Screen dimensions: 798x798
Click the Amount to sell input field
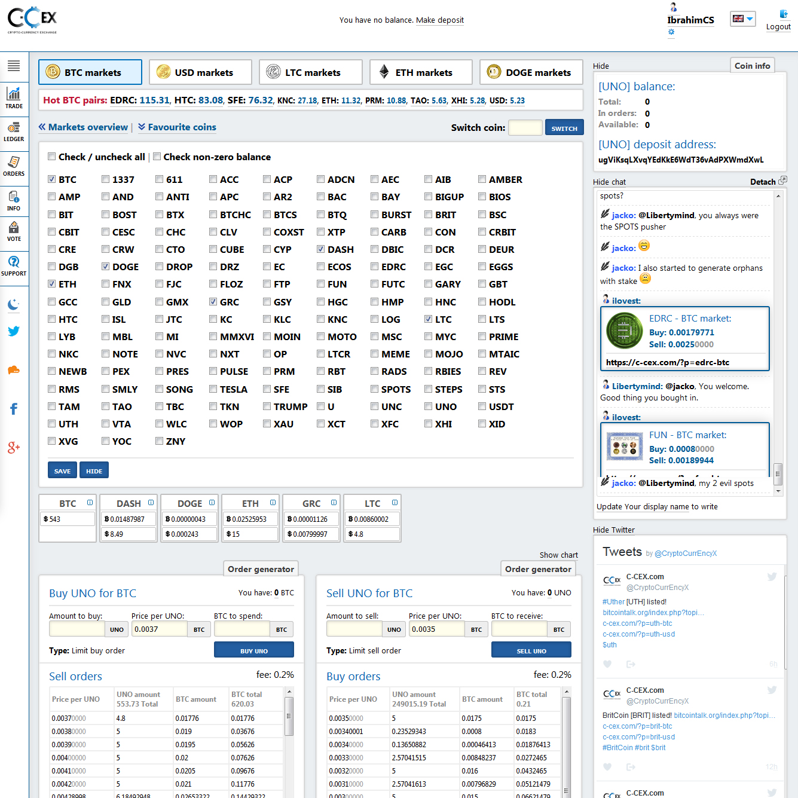354,629
